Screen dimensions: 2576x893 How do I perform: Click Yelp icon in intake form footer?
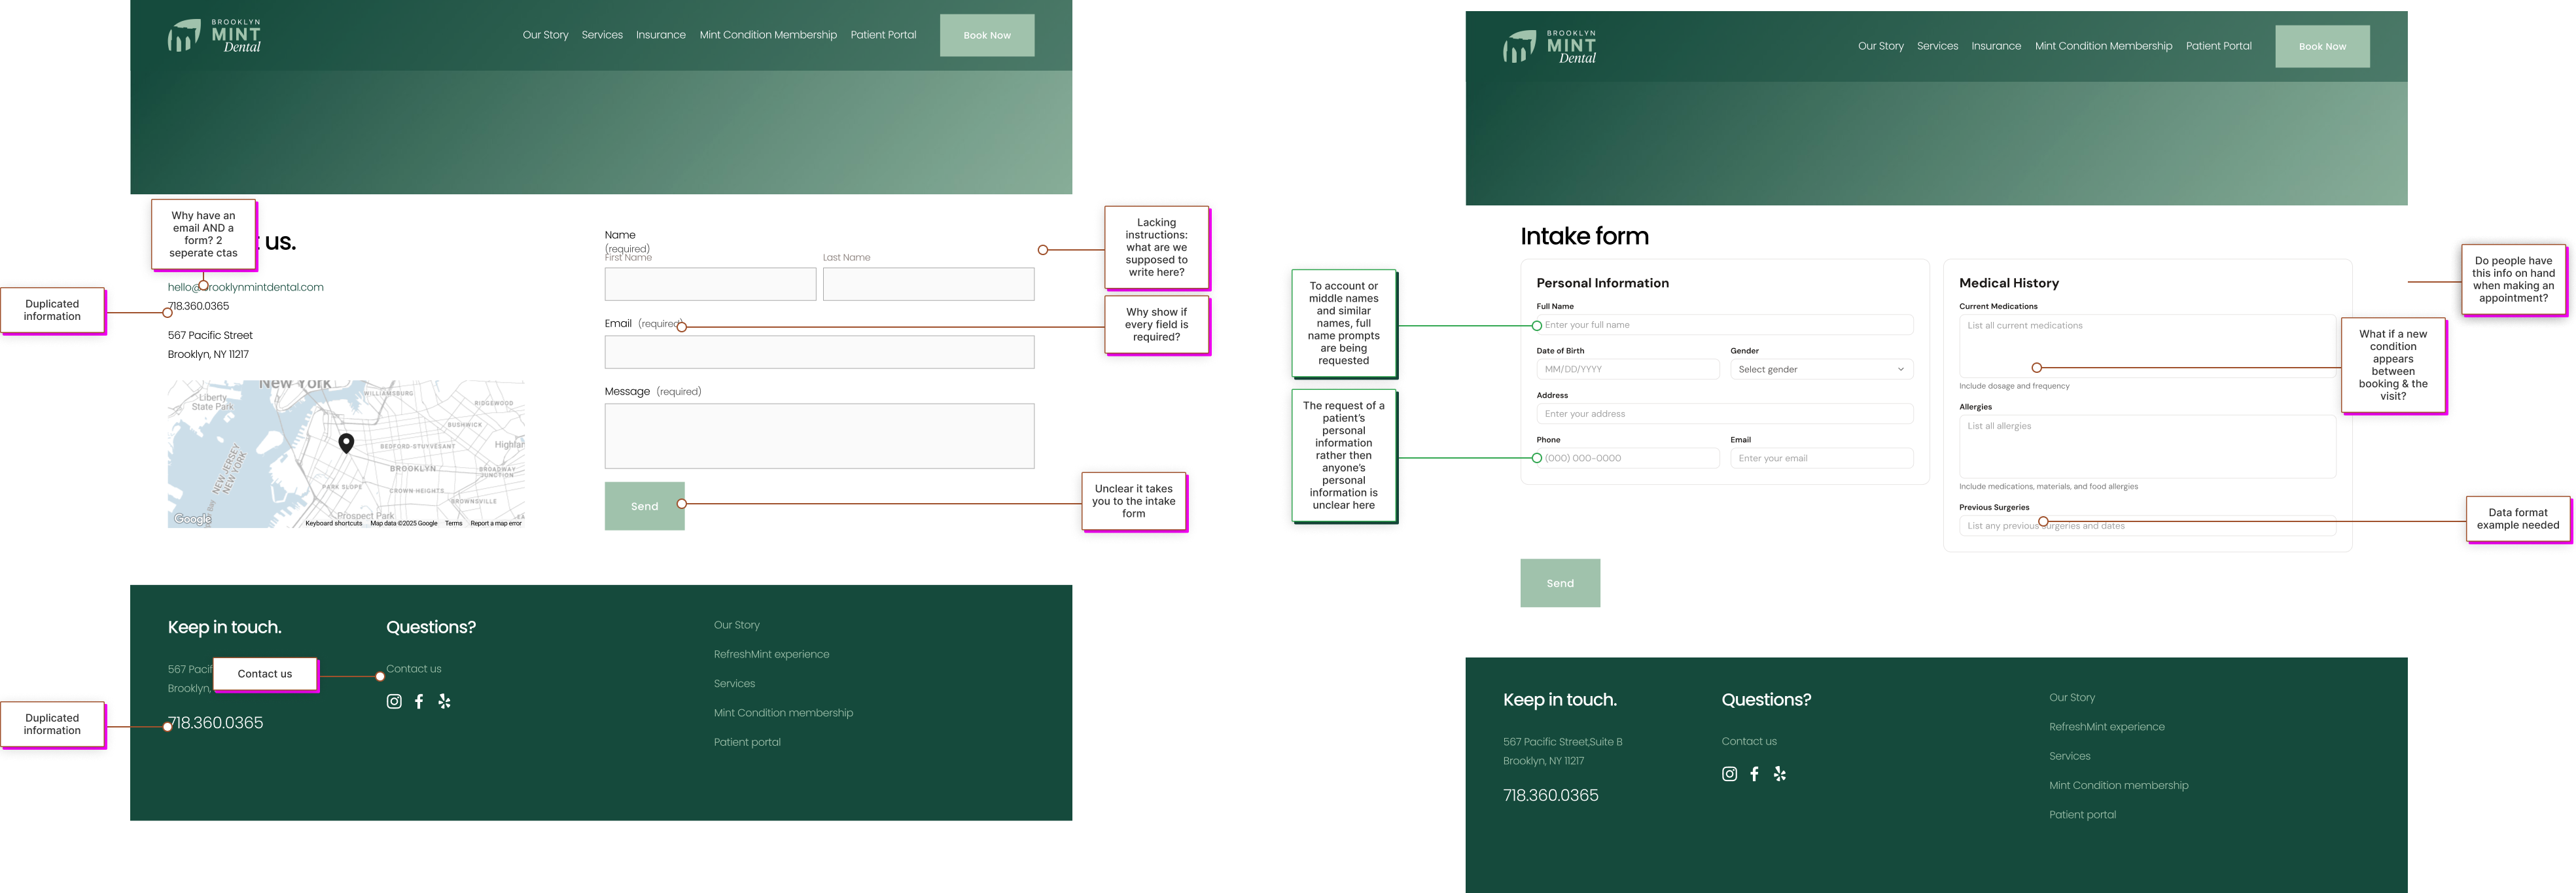[x=1780, y=774]
